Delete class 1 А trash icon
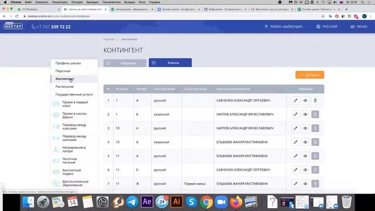This screenshot has height=211, width=375. click(x=315, y=100)
